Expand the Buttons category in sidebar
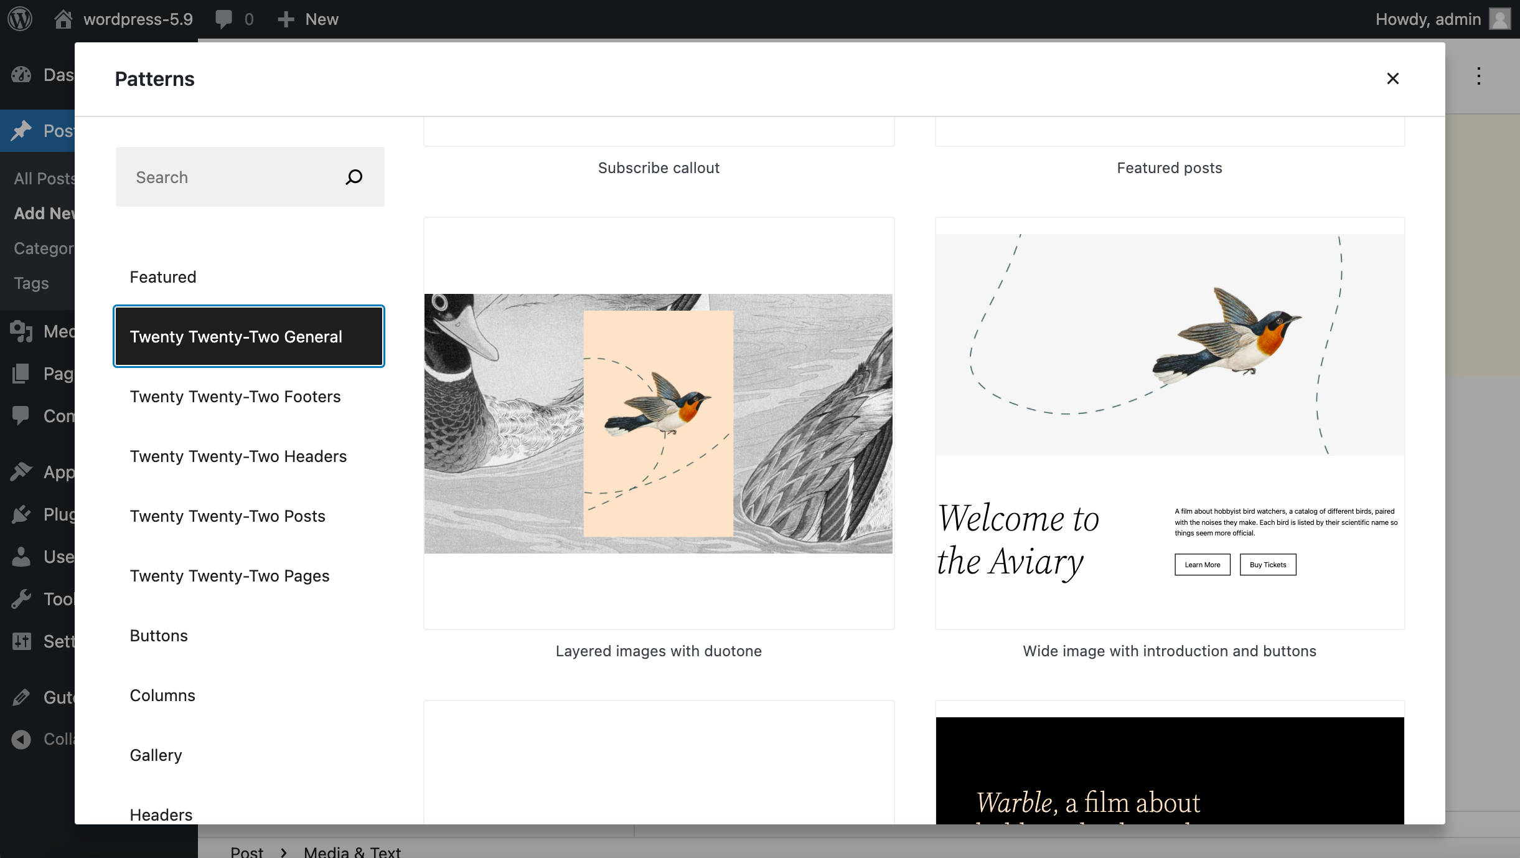Screen dimensions: 1520x858 click(159, 634)
